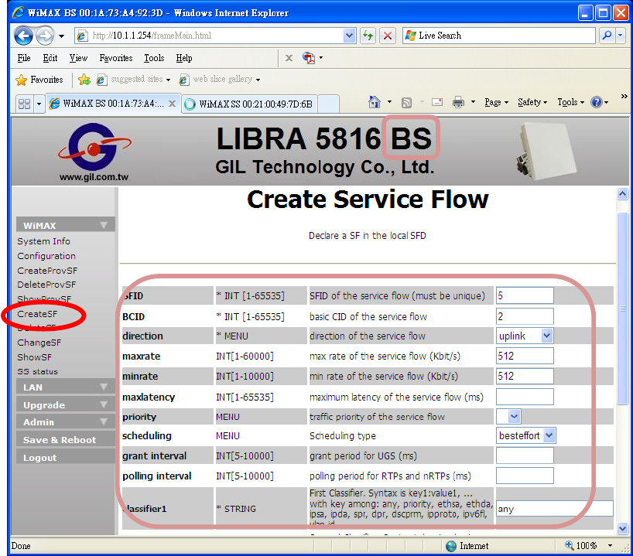Open Configuration sidebar link
Screen dimensions: 633x556
[x=46, y=256]
